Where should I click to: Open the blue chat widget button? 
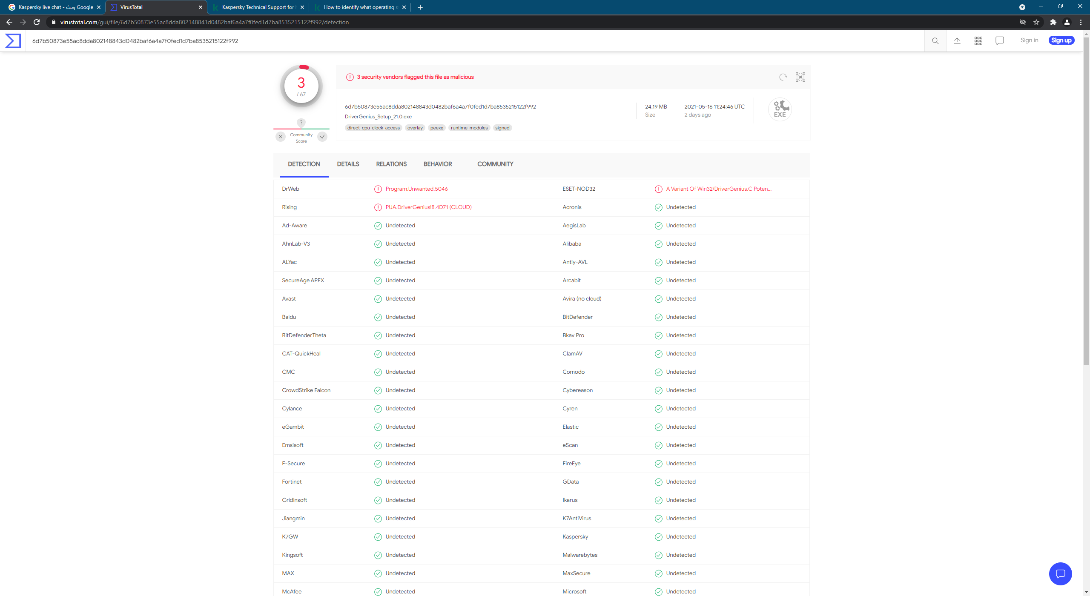(x=1060, y=573)
